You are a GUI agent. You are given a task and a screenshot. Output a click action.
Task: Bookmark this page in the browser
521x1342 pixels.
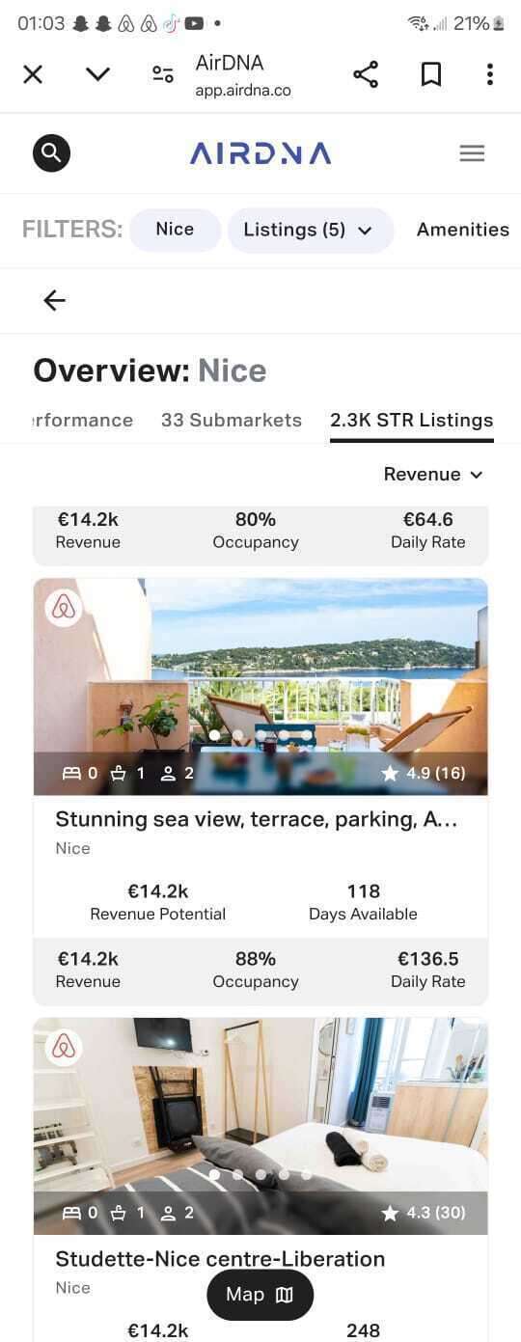pos(431,74)
